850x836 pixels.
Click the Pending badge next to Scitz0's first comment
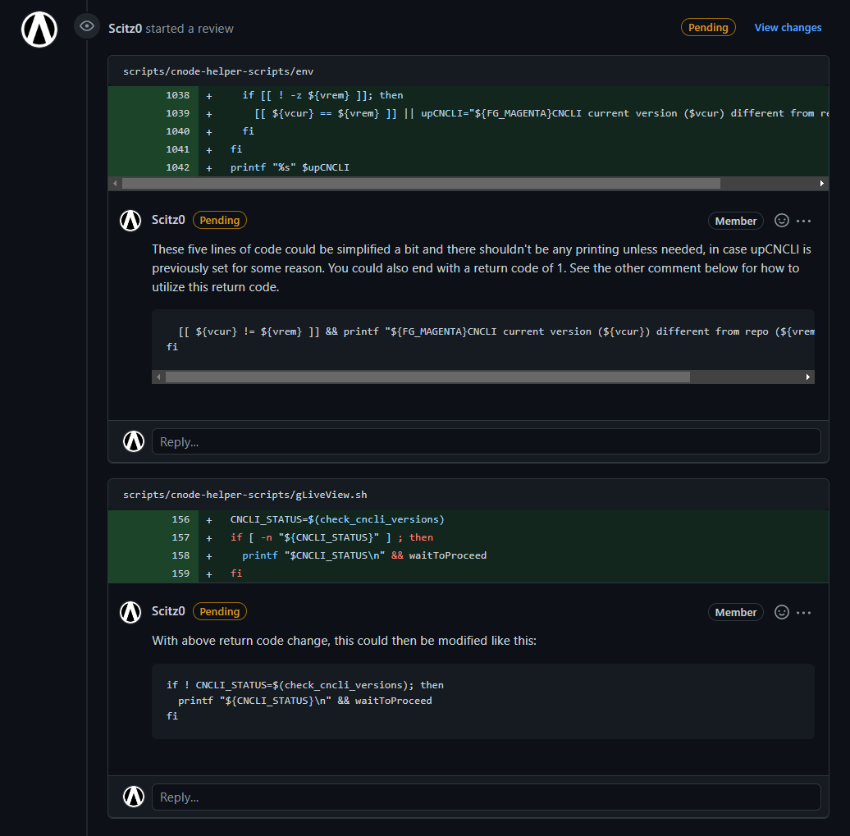click(219, 219)
